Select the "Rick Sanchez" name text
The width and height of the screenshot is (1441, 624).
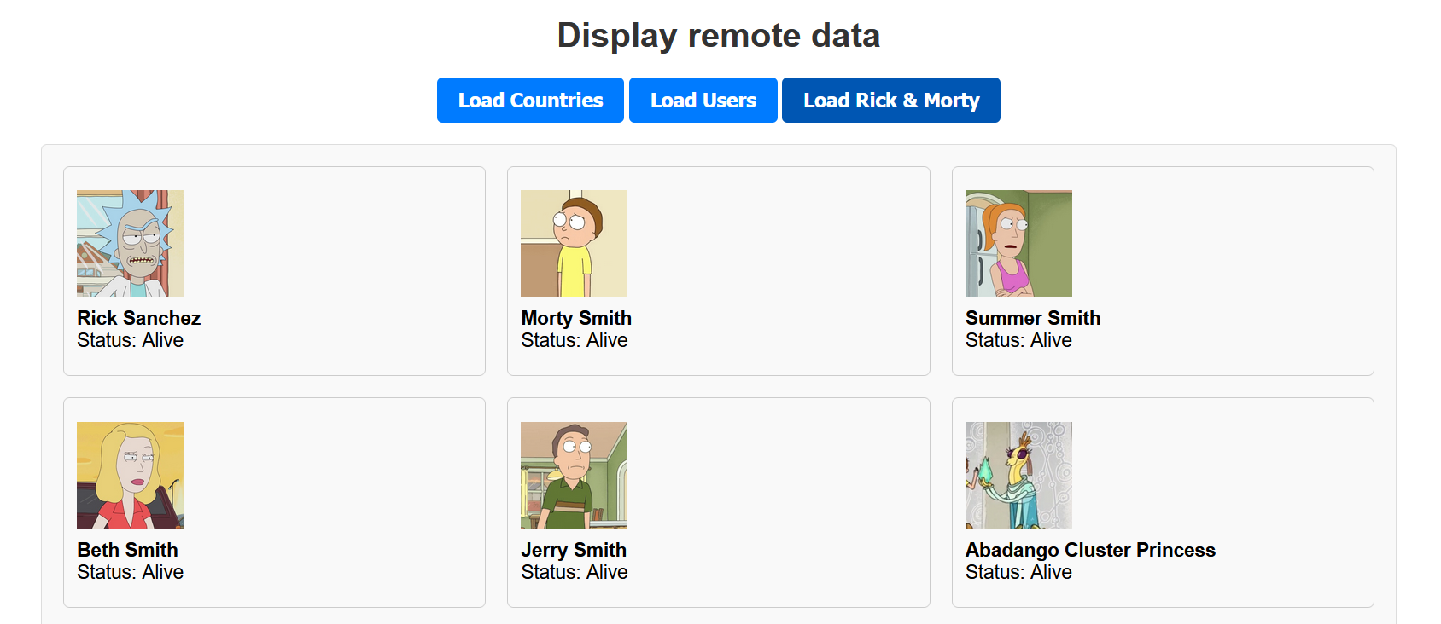point(138,318)
